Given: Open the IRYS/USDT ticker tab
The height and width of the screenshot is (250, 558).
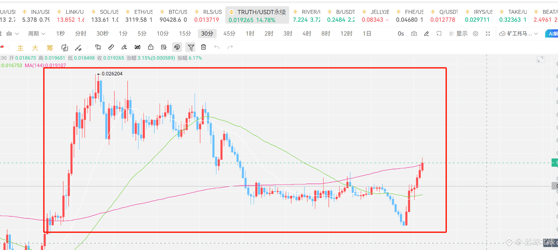Looking at the screenshot, I should tap(479, 16).
